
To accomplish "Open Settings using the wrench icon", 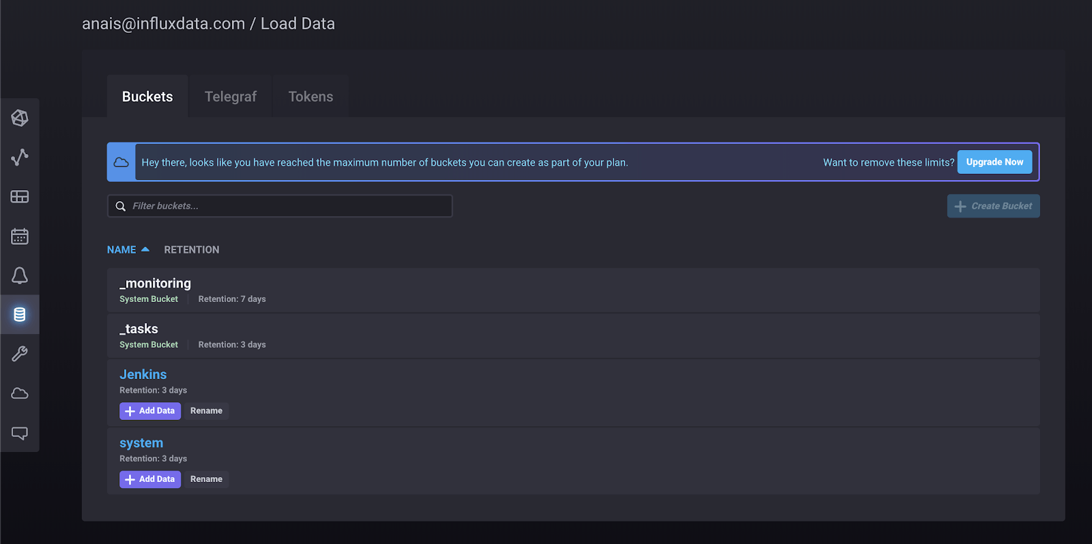I will [x=20, y=354].
